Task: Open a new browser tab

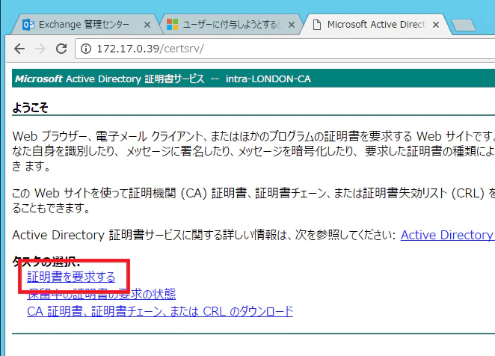Action: point(464,25)
